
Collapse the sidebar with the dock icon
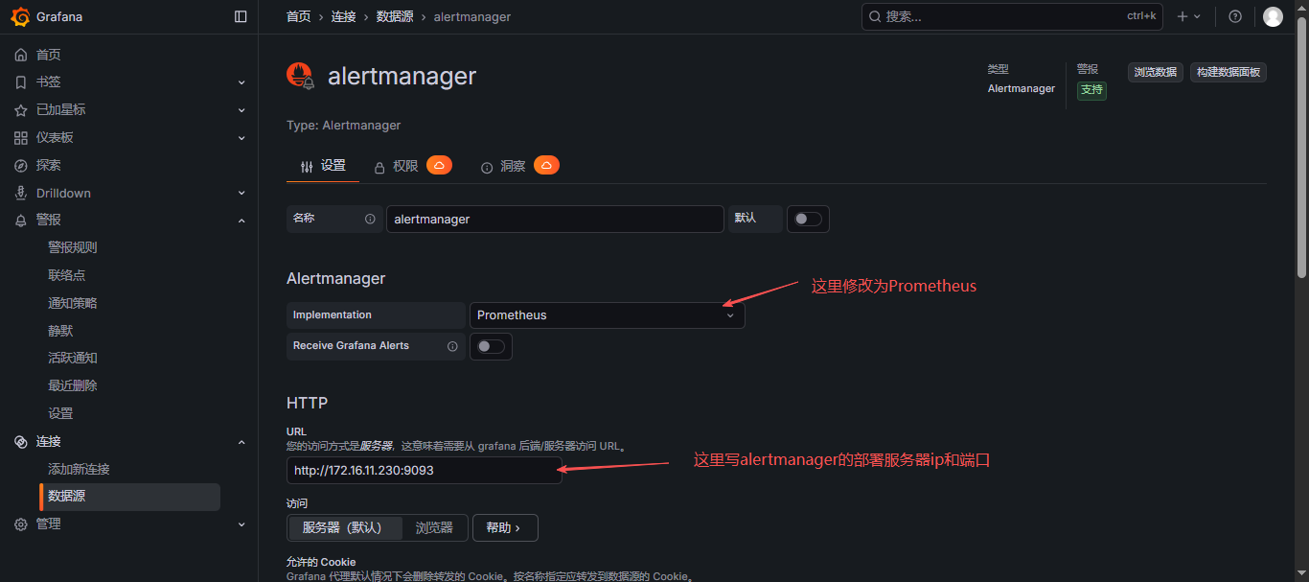coord(241,16)
